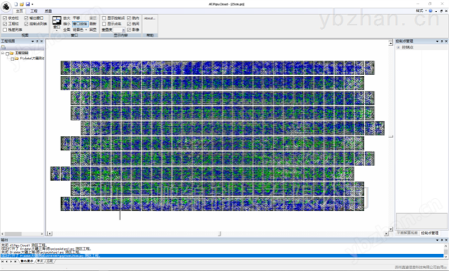Open the 重叠度 combo box dropdown
The image size is (449, 271).
coord(123,30)
